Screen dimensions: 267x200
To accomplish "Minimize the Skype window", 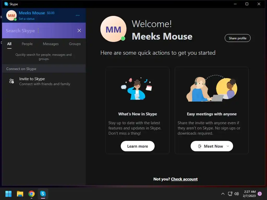I will point(235,4).
